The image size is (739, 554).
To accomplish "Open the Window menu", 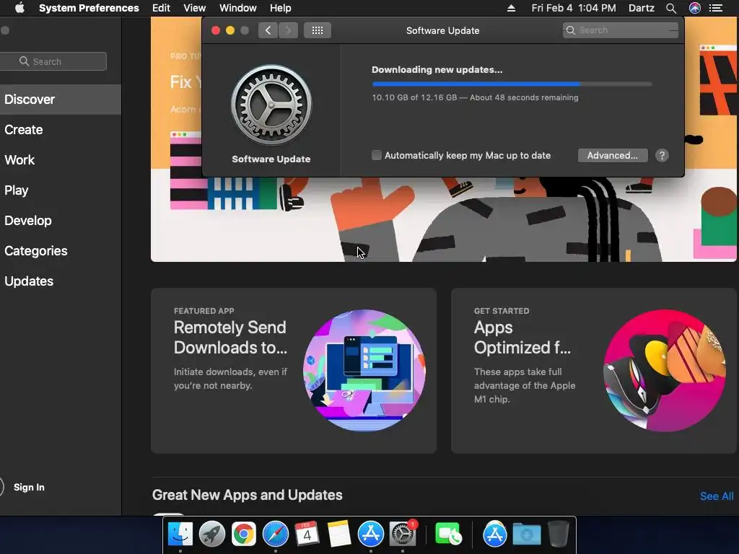I will pos(238,8).
